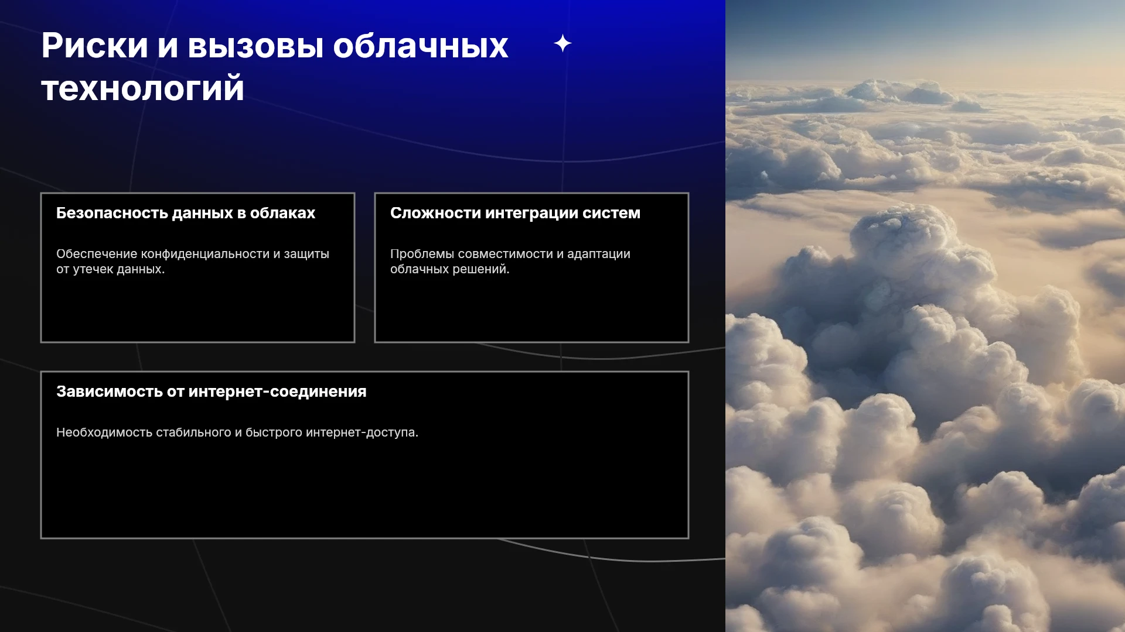The width and height of the screenshot is (1125, 632).
Task: Click the text 'Необходимость стабильного и быстрого интернет-доступа.'
Action: 237,432
